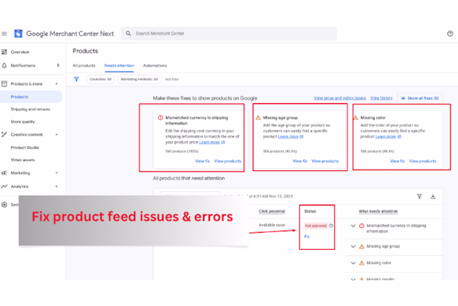Expand the Mismatched currency issue row
The height and width of the screenshot is (306, 458).
pos(353,225)
